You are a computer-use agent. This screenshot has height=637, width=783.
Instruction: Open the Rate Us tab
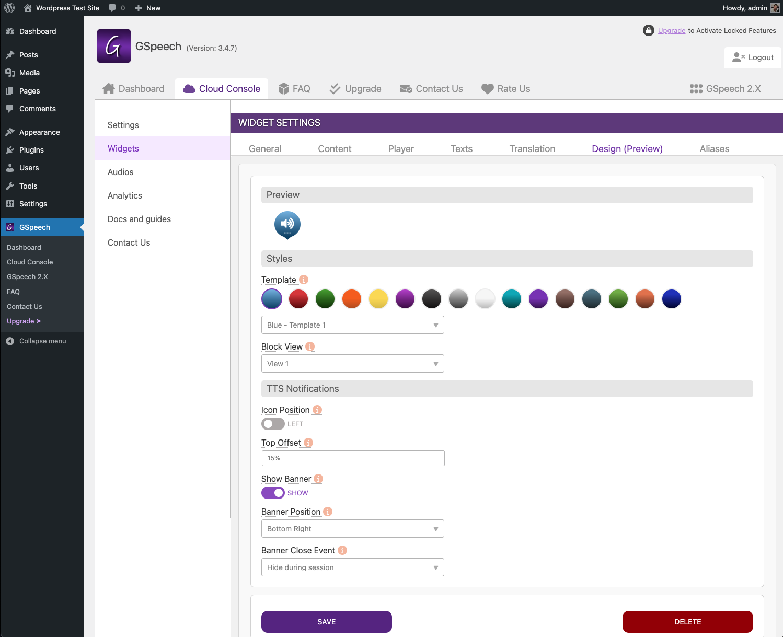[506, 89]
